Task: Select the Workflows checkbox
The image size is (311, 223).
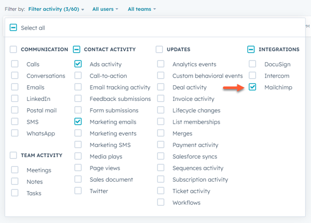Action: pos(161,202)
